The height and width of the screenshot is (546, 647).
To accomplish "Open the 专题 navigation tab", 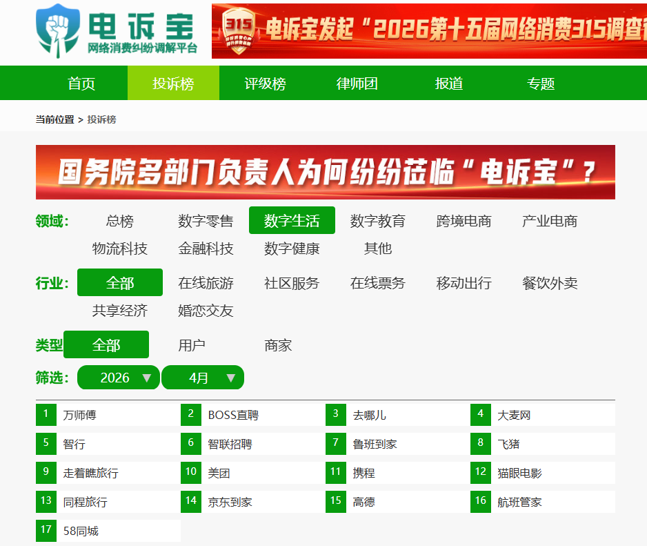I will point(541,83).
